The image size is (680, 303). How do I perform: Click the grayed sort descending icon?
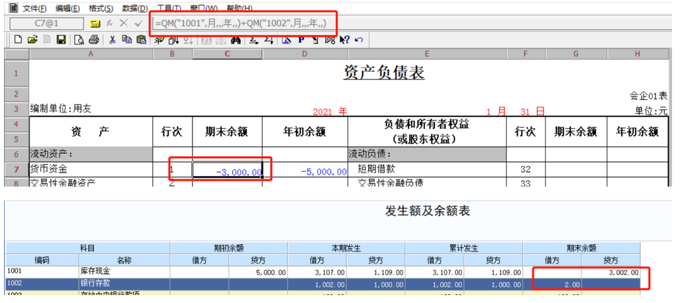point(188,40)
